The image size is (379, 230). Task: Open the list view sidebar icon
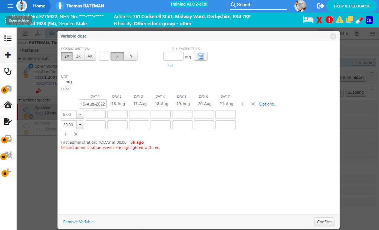pos(8,38)
